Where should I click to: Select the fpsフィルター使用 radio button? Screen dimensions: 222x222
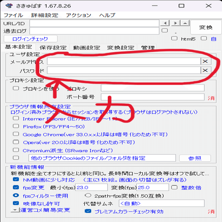(16, 195)
